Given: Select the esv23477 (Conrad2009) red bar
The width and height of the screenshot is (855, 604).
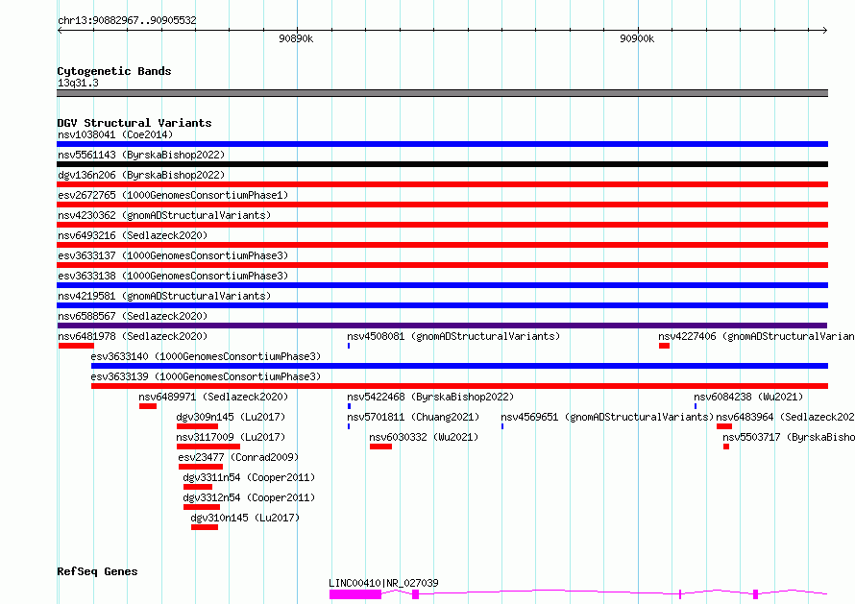Looking at the screenshot, I should (x=201, y=467).
